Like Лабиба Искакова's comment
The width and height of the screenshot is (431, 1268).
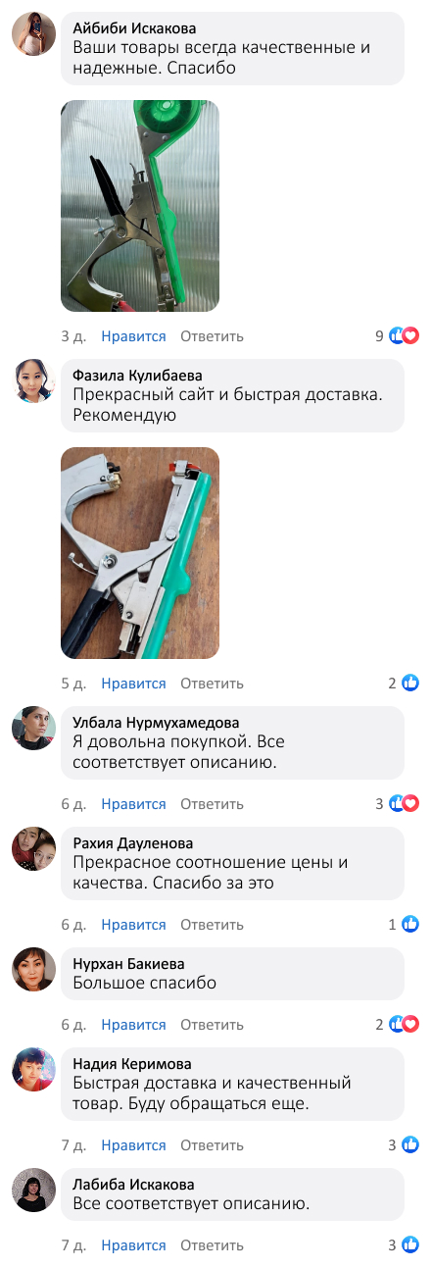pyautogui.click(x=133, y=1245)
